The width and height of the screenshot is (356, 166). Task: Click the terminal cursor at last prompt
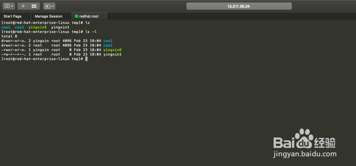tap(86, 59)
